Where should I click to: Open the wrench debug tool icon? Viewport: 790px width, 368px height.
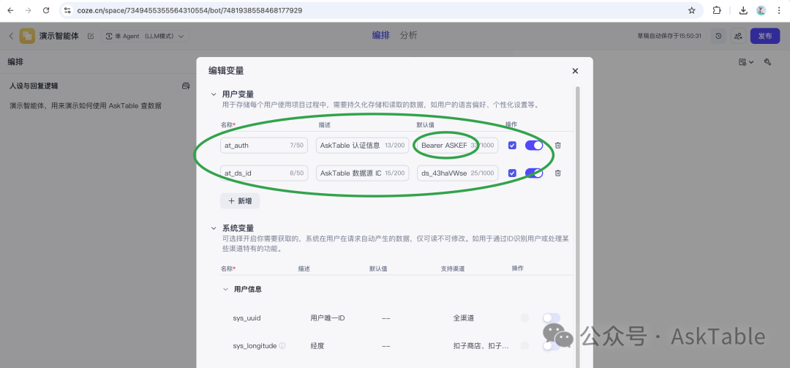[768, 62]
